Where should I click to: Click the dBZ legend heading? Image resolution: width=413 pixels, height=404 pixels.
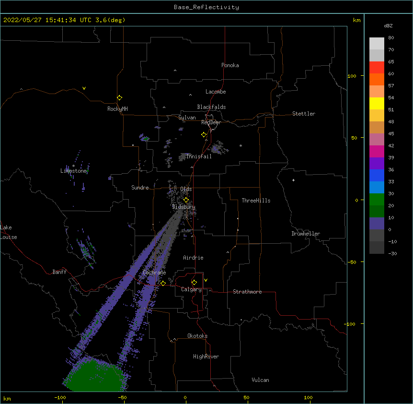[x=388, y=26]
